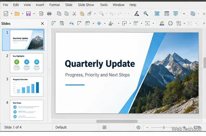The image size is (206, 136).
Task: Open the Tools menu
Action: coord(104,5)
